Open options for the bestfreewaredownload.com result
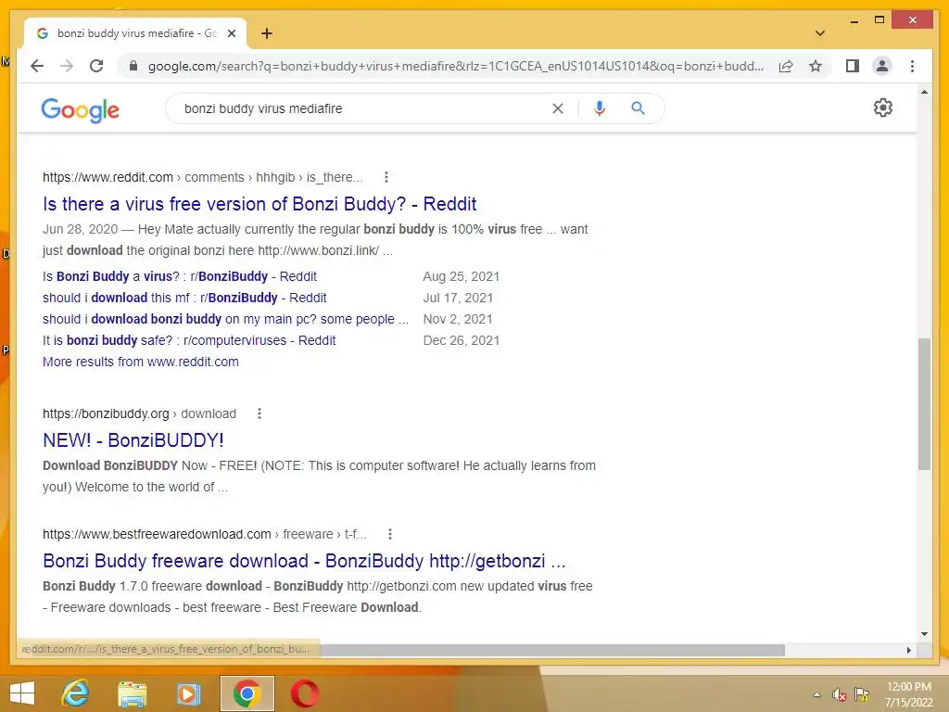Image resolution: width=949 pixels, height=712 pixels. click(390, 534)
